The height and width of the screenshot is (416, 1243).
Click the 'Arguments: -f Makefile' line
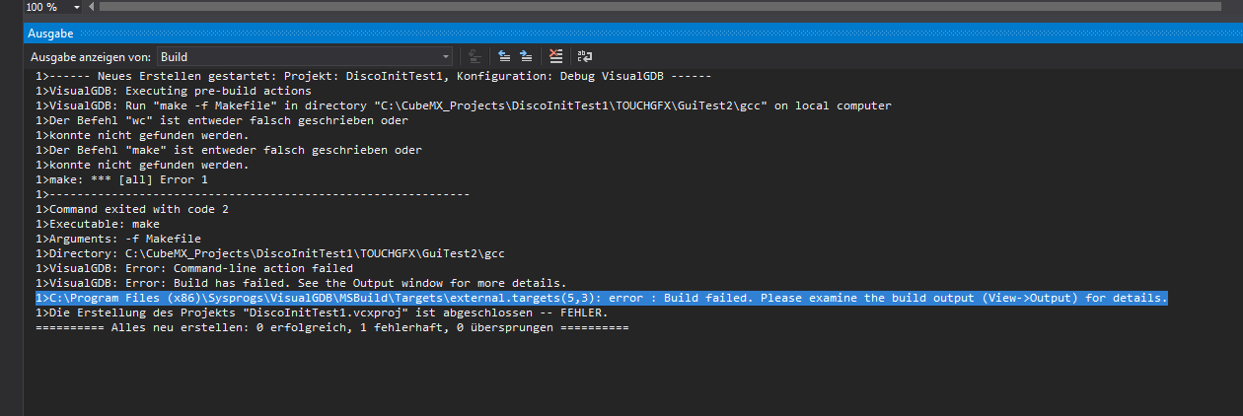pyautogui.click(x=118, y=239)
